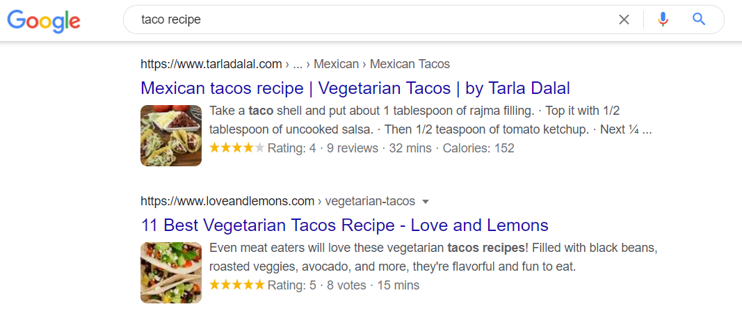Clear the search box with the X icon

click(x=624, y=19)
